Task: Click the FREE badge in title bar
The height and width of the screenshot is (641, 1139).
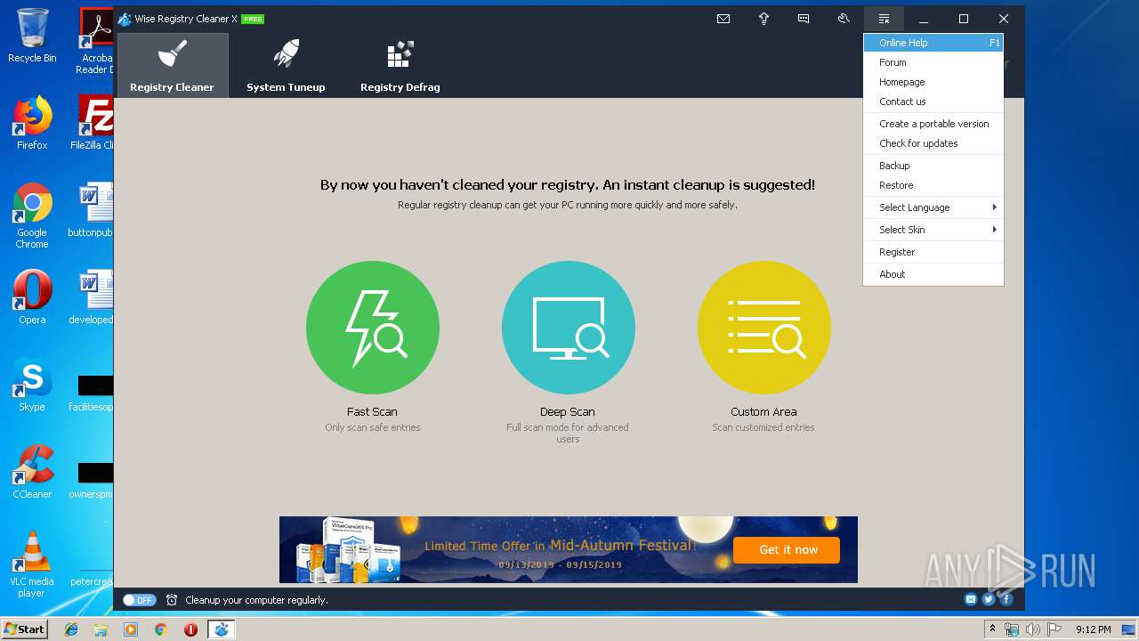Action: click(x=253, y=19)
